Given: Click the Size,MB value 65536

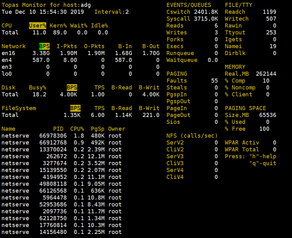Looking at the screenshot, I should tap(268, 115).
